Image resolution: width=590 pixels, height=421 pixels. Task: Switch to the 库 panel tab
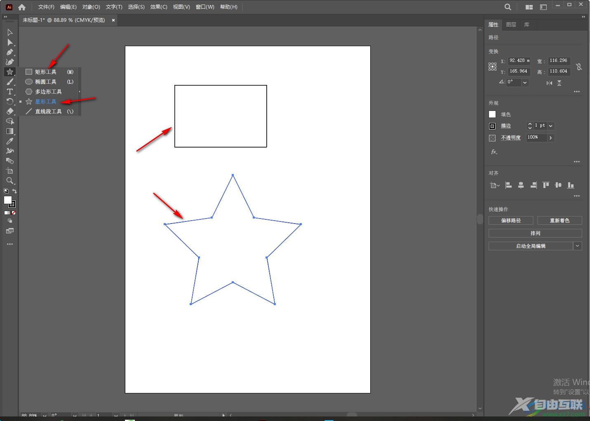point(527,25)
